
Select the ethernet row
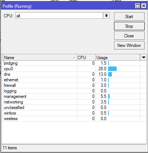tap(74, 80)
